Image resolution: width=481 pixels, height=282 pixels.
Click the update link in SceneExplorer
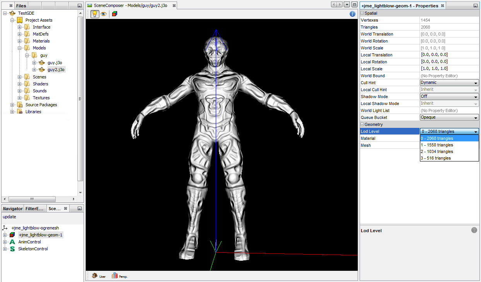point(9,217)
